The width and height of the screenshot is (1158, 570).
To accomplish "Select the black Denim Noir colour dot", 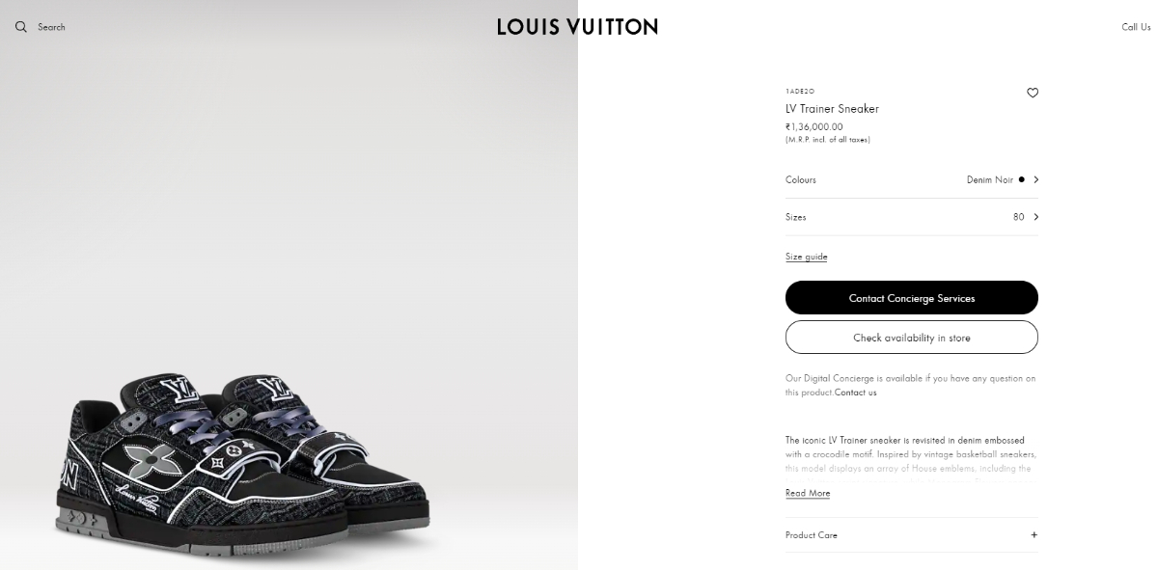I will [1021, 179].
